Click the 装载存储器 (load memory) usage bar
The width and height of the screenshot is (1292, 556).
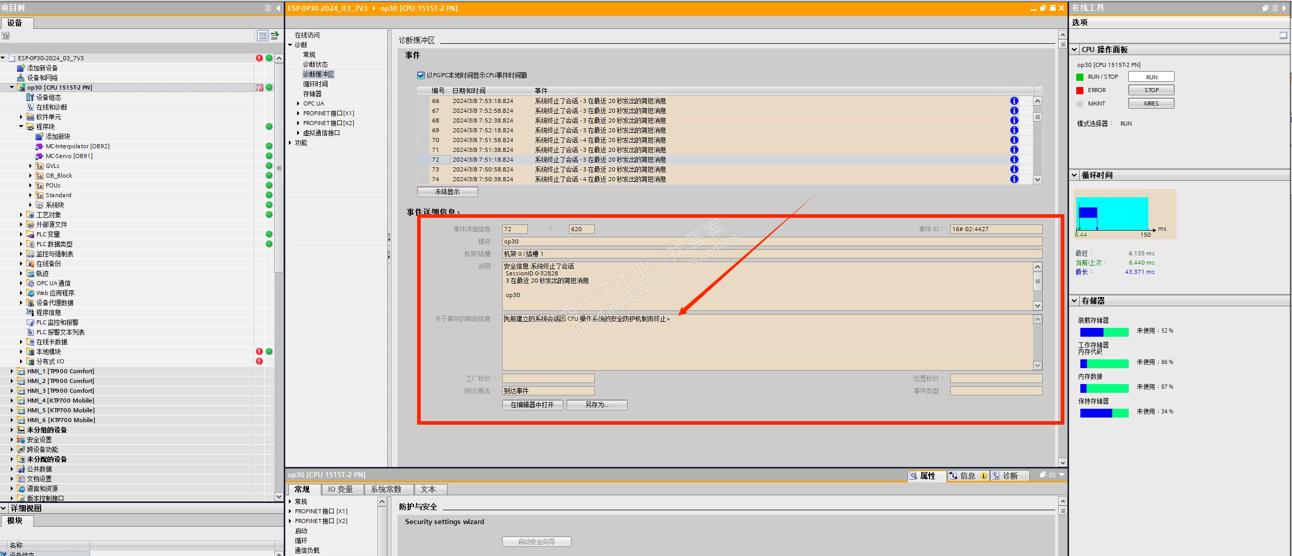1104,332
